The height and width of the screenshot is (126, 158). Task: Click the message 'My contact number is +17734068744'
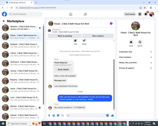70,107
